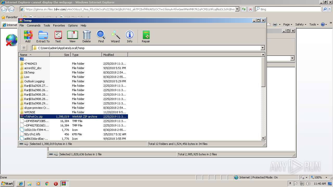Expand the WinRAR address path dropdown
This screenshot has height=187, width=333.
click(x=262, y=48)
